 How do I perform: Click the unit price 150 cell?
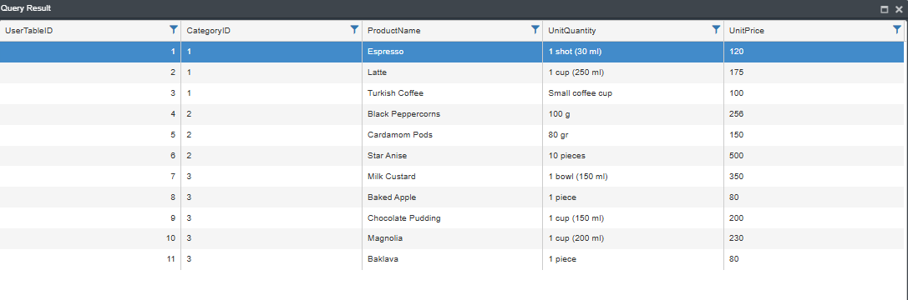click(x=814, y=135)
